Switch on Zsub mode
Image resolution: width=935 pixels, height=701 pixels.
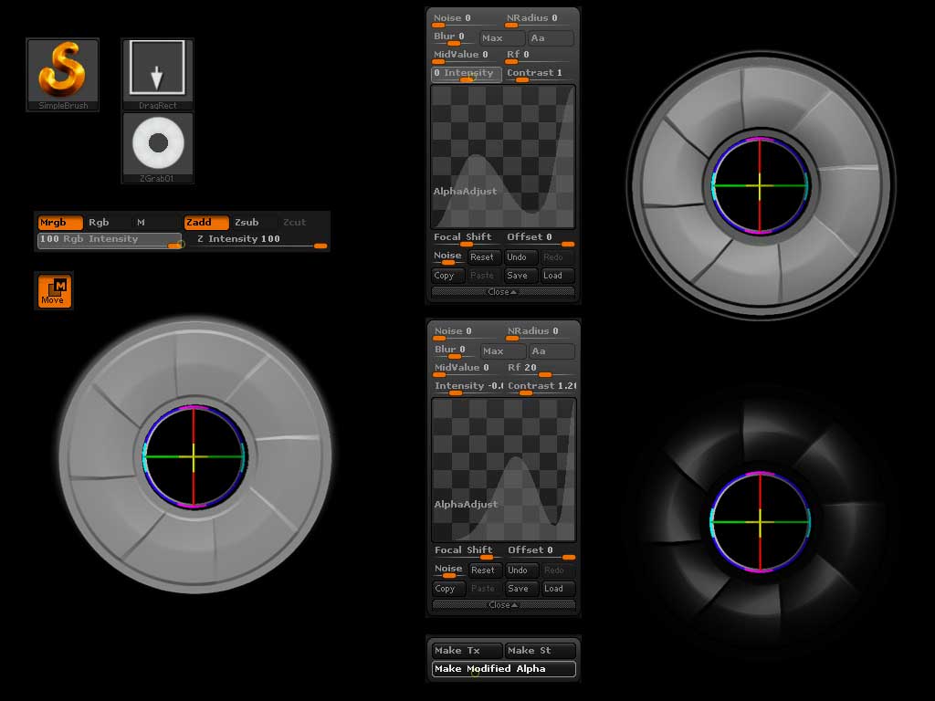pos(252,223)
